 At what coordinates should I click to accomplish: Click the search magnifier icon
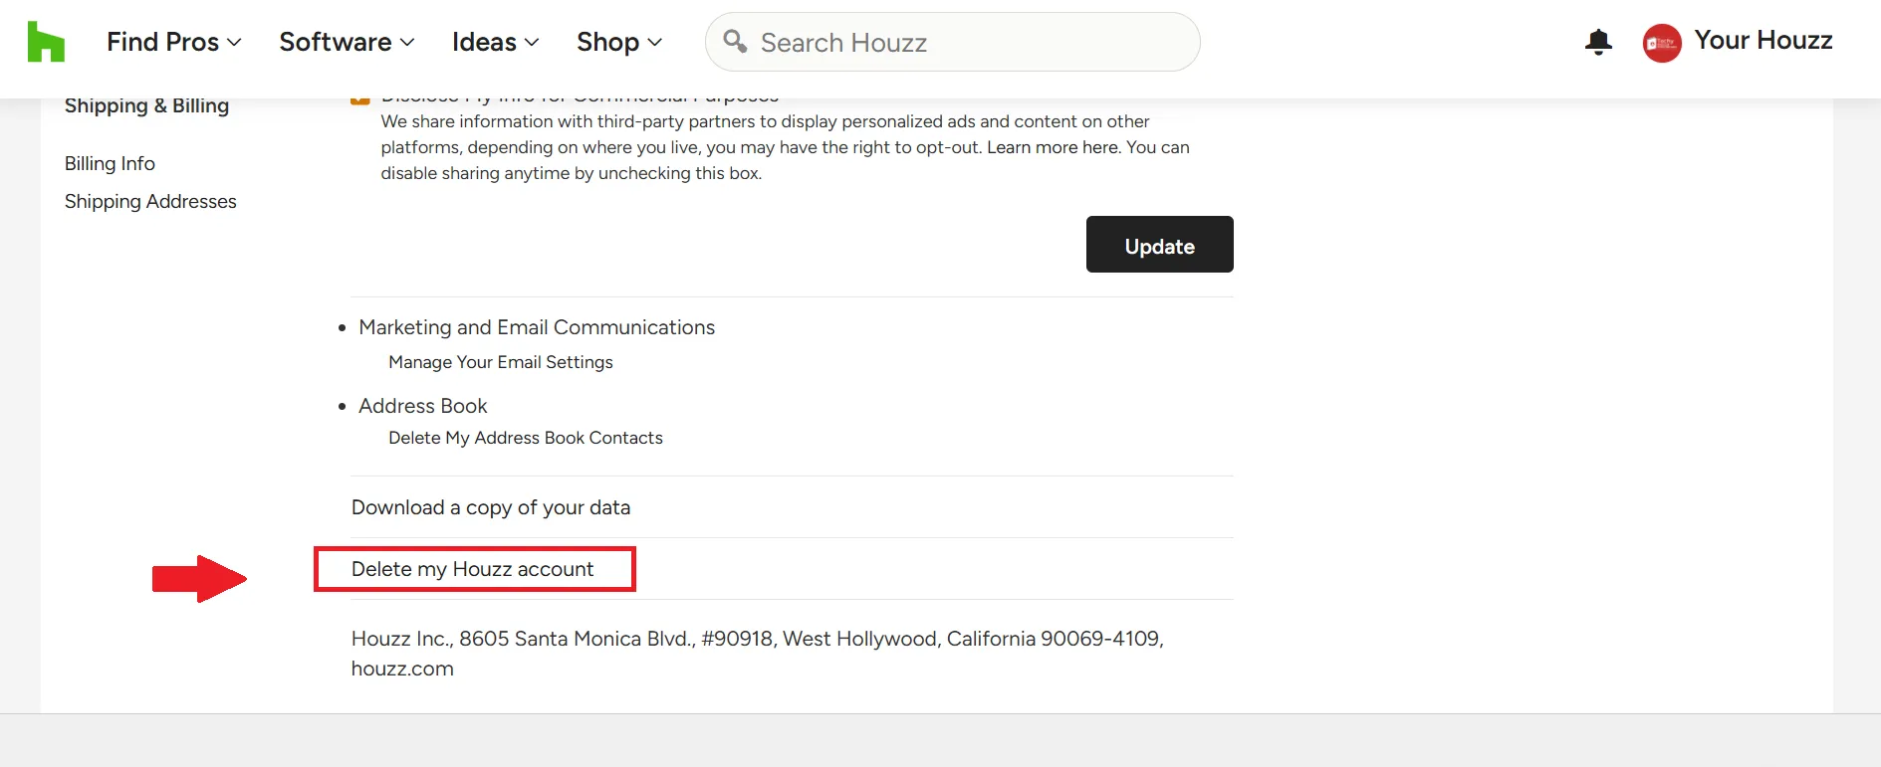coord(735,42)
